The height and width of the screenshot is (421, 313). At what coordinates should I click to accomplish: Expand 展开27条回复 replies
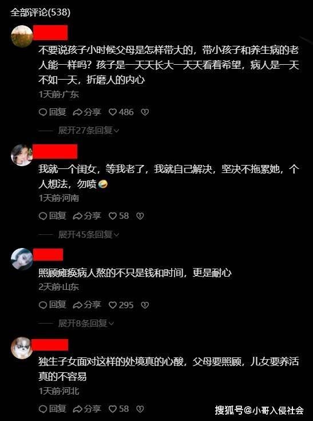(x=89, y=131)
